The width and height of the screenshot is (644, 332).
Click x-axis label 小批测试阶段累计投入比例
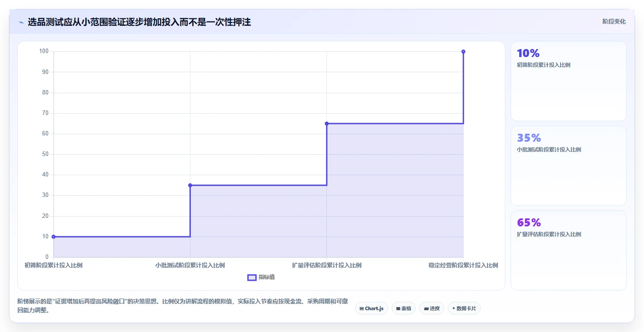click(190, 265)
